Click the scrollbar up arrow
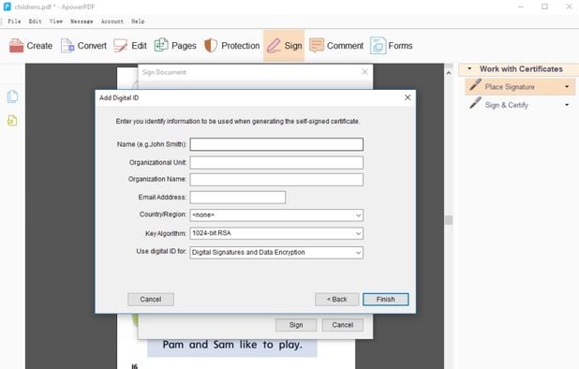Image resolution: width=579 pixels, height=369 pixels. point(449,73)
